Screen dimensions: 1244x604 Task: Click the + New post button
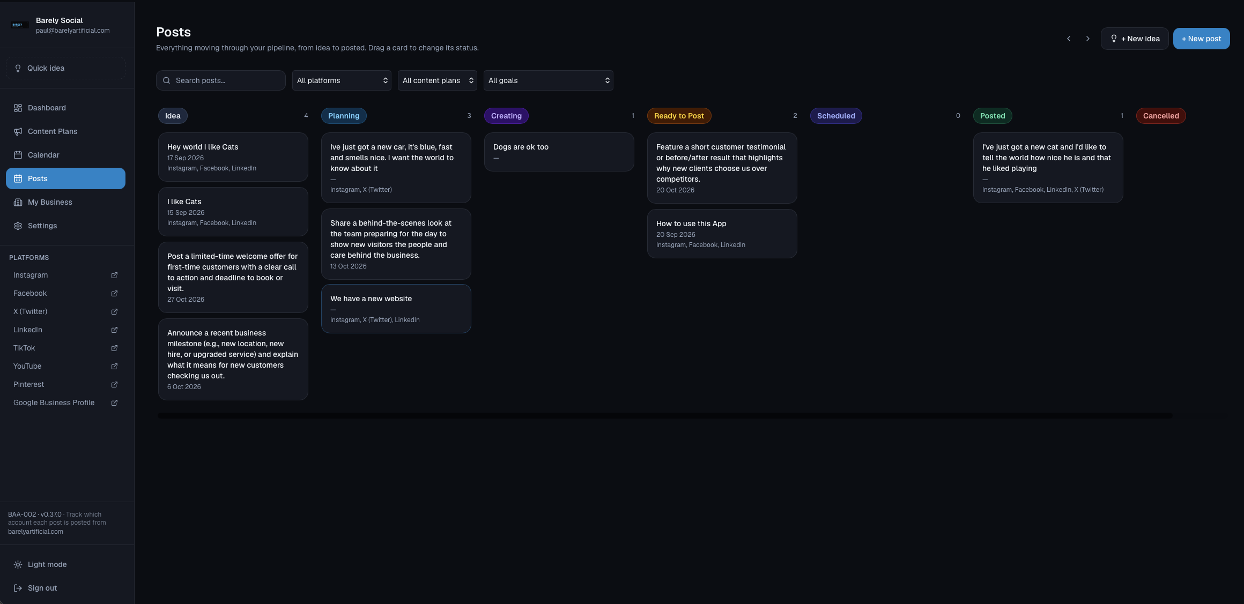[1201, 39]
